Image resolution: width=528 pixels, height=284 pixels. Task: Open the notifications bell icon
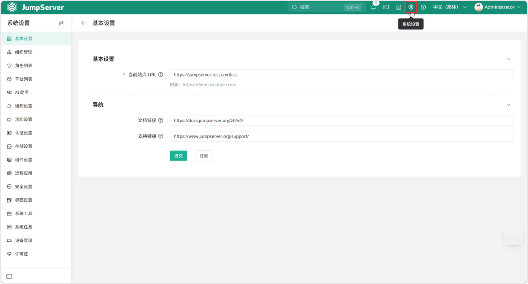point(373,7)
